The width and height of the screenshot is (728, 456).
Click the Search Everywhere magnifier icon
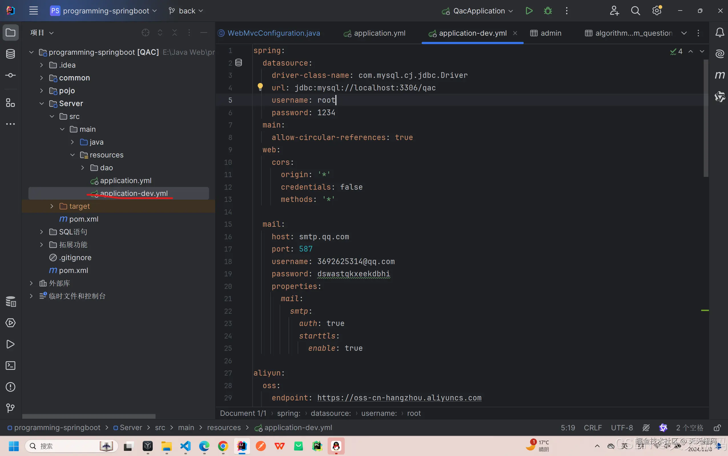coord(635,11)
